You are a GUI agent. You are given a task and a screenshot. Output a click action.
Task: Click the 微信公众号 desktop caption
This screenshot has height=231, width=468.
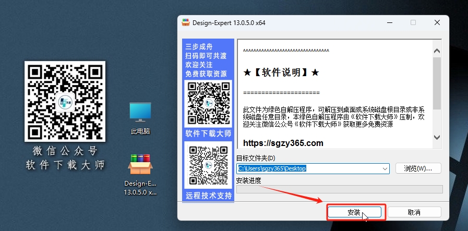click(x=65, y=151)
